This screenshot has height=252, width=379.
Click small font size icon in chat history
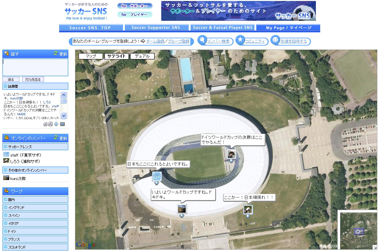[45, 124]
